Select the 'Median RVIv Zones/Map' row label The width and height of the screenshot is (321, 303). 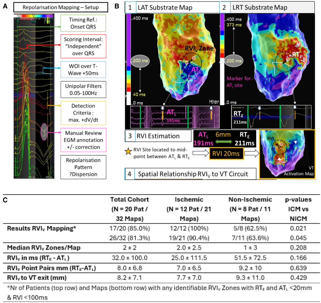pos(44,248)
